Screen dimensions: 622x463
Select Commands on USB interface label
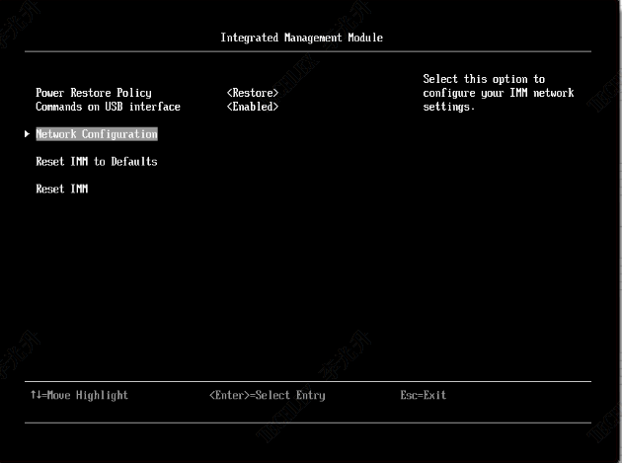pos(108,107)
